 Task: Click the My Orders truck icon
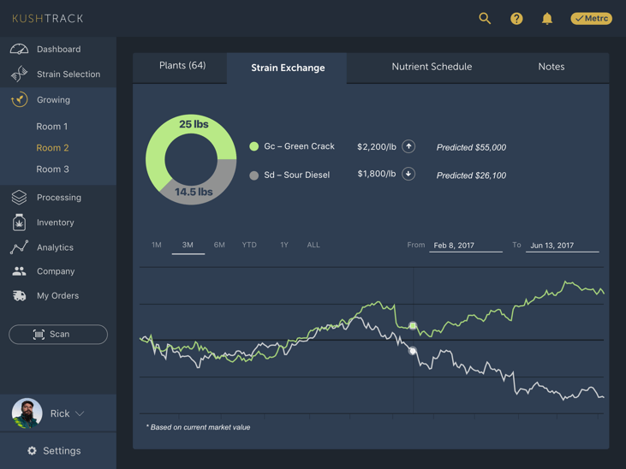tap(19, 296)
